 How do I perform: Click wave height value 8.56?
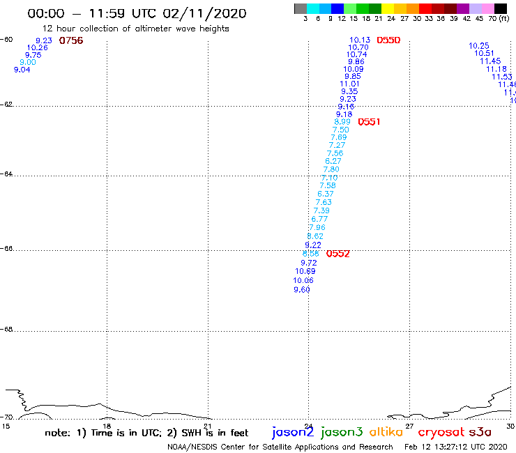pyautogui.click(x=311, y=254)
